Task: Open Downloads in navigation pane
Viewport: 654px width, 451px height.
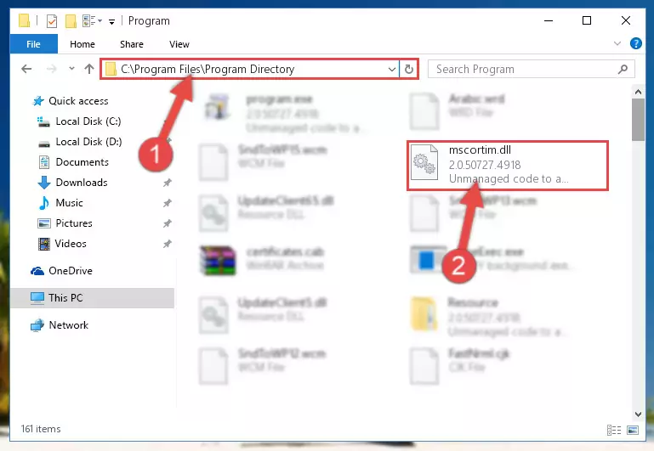Action: (x=82, y=183)
